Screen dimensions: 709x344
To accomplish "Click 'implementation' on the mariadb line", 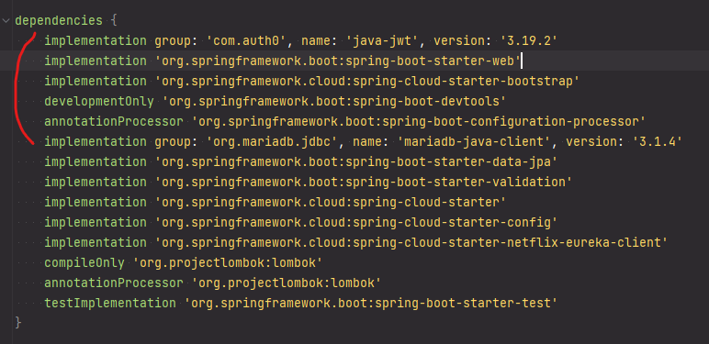I will pos(95,142).
